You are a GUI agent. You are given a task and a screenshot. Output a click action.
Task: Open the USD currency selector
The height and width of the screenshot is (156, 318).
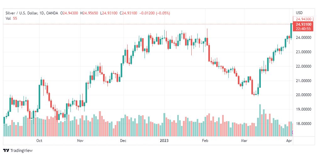pos(299,13)
